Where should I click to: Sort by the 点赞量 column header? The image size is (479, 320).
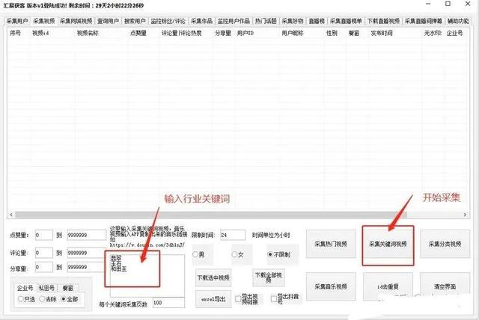138,33
